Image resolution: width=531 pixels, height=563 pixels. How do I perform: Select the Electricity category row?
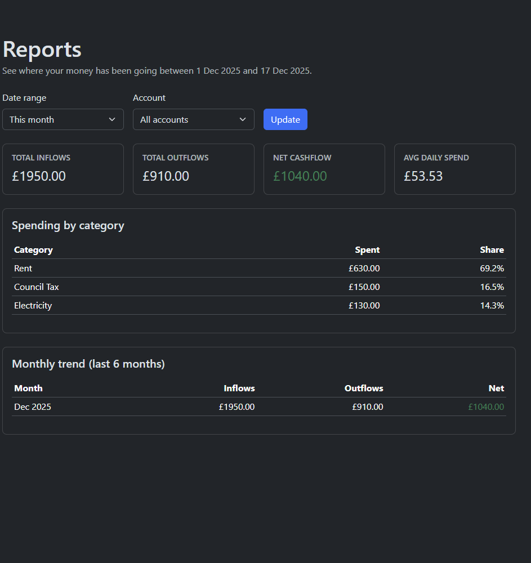(259, 305)
